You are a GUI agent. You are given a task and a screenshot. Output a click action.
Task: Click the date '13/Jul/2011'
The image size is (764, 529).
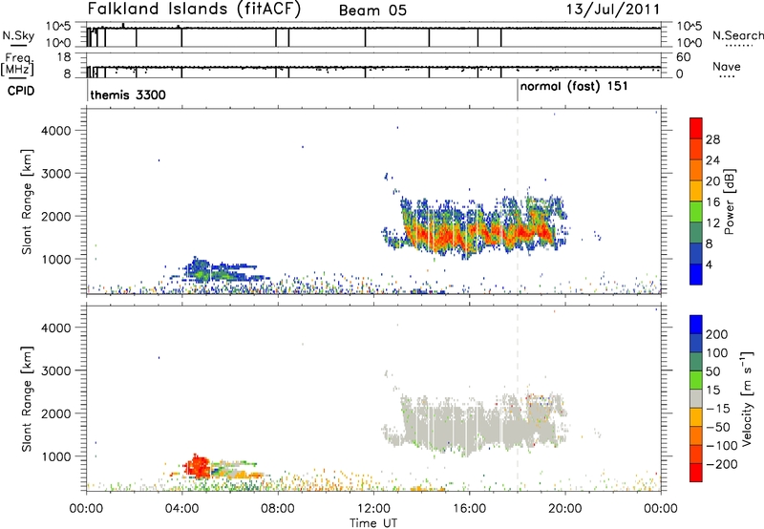point(613,10)
